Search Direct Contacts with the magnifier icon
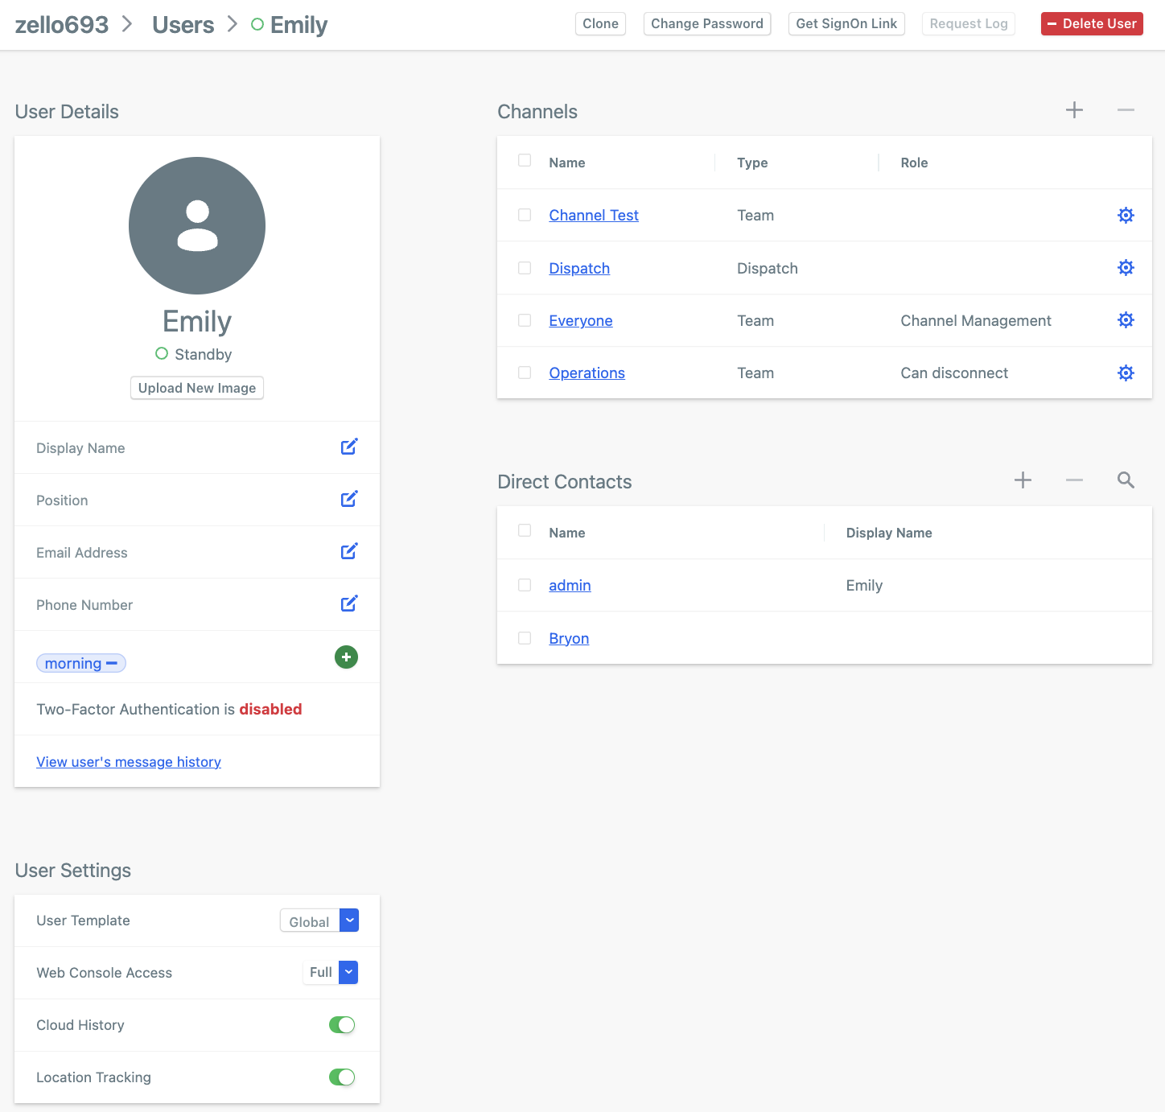 coord(1126,480)
